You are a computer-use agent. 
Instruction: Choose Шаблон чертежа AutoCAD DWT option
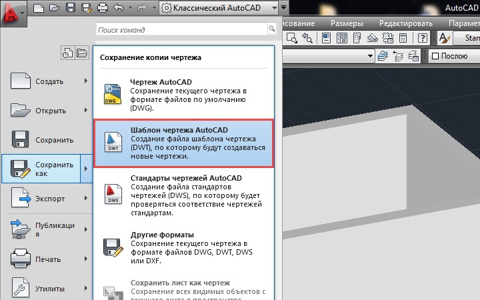coord(184,143)
